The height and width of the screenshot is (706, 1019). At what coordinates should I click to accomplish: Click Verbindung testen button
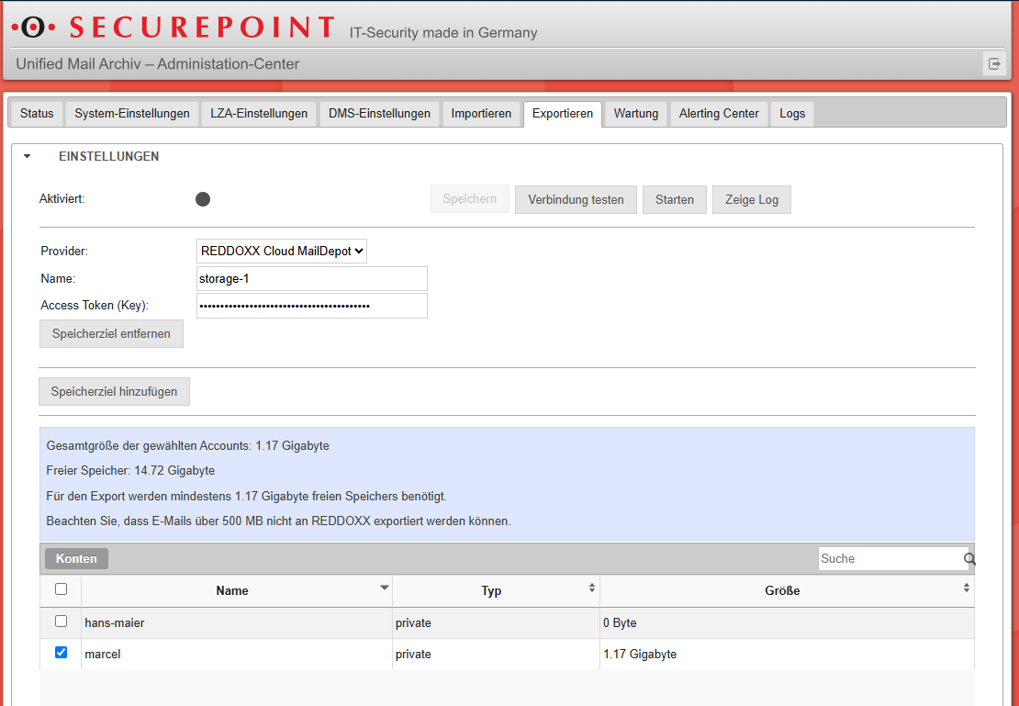[x=576, y=199]
